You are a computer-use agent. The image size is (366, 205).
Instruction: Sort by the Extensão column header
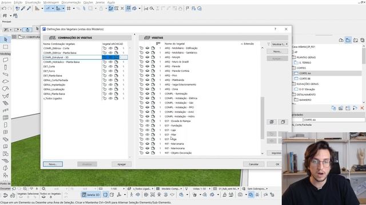coord(249,44)
